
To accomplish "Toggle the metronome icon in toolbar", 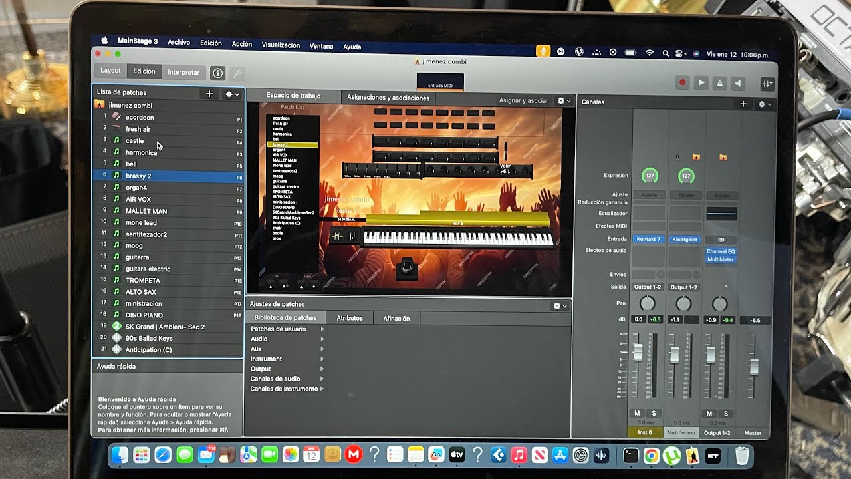I will coord(719,83).
